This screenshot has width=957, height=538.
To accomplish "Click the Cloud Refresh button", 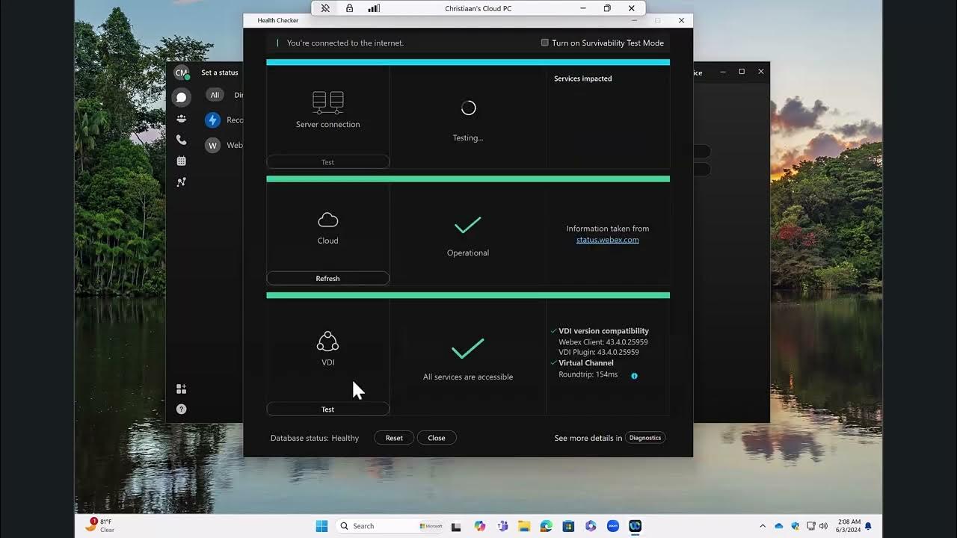I will point(327,279).
